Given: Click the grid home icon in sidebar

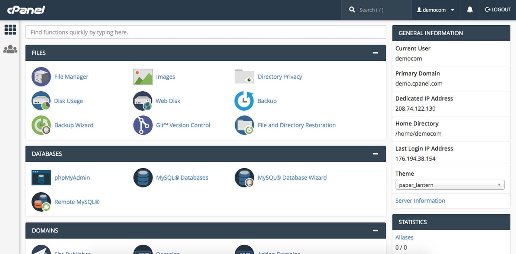Looking at the screenshot, I should coord(10,30).
